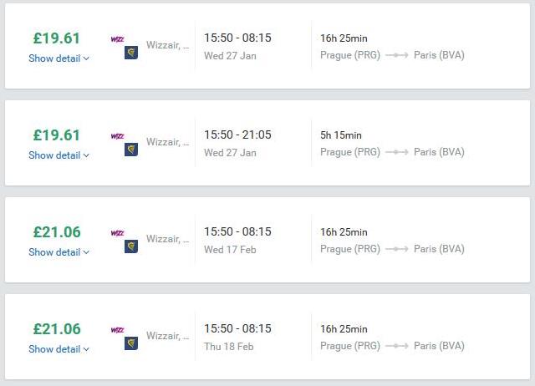Click the Ryanair logo on the Wed 17 Feb flight
The height and width of the screenshot is (386, 535).
coord(131,246)
